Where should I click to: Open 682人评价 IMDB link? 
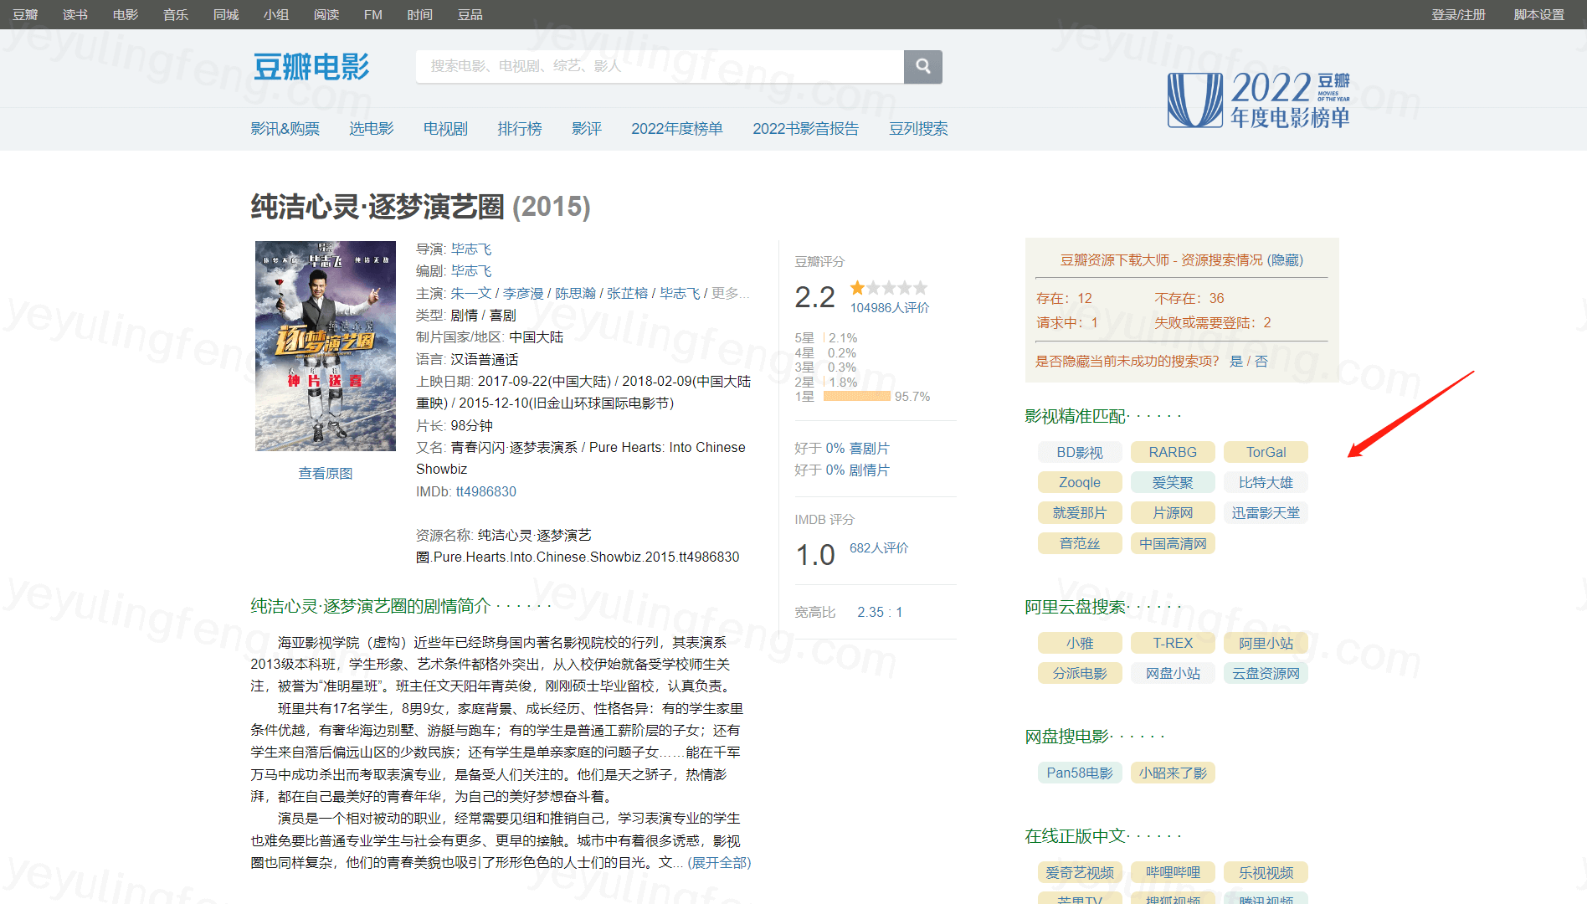879,547
